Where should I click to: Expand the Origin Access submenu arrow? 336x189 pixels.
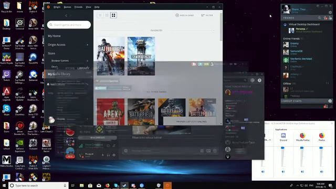(x=88, y=45)
